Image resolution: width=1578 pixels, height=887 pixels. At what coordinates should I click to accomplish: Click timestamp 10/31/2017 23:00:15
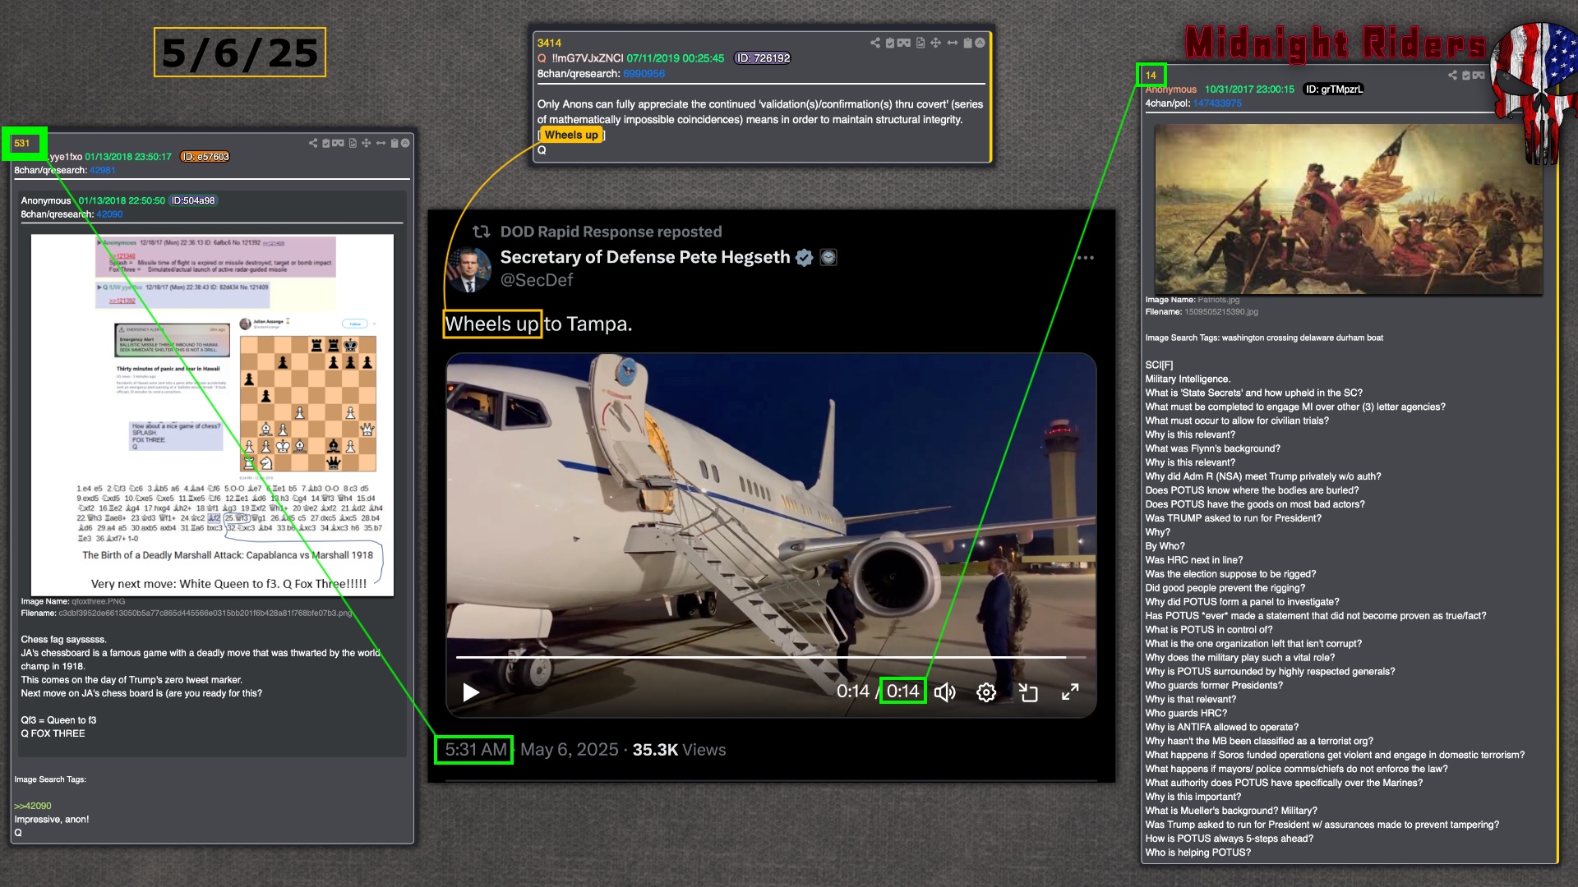(x=1249, y=90)
